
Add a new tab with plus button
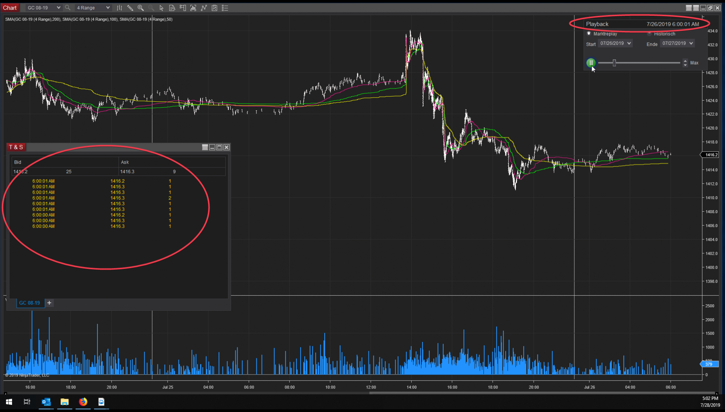click(49, 303)
